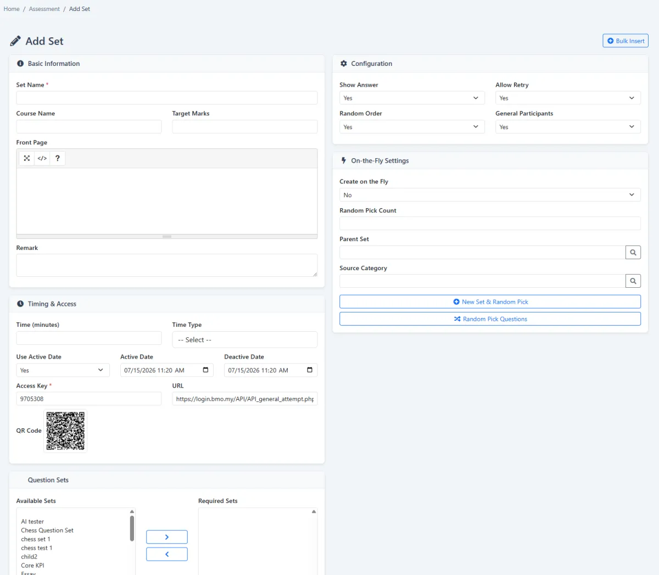Select 'chess test 1' in Available Sets
659x575 pixels.
37,548
